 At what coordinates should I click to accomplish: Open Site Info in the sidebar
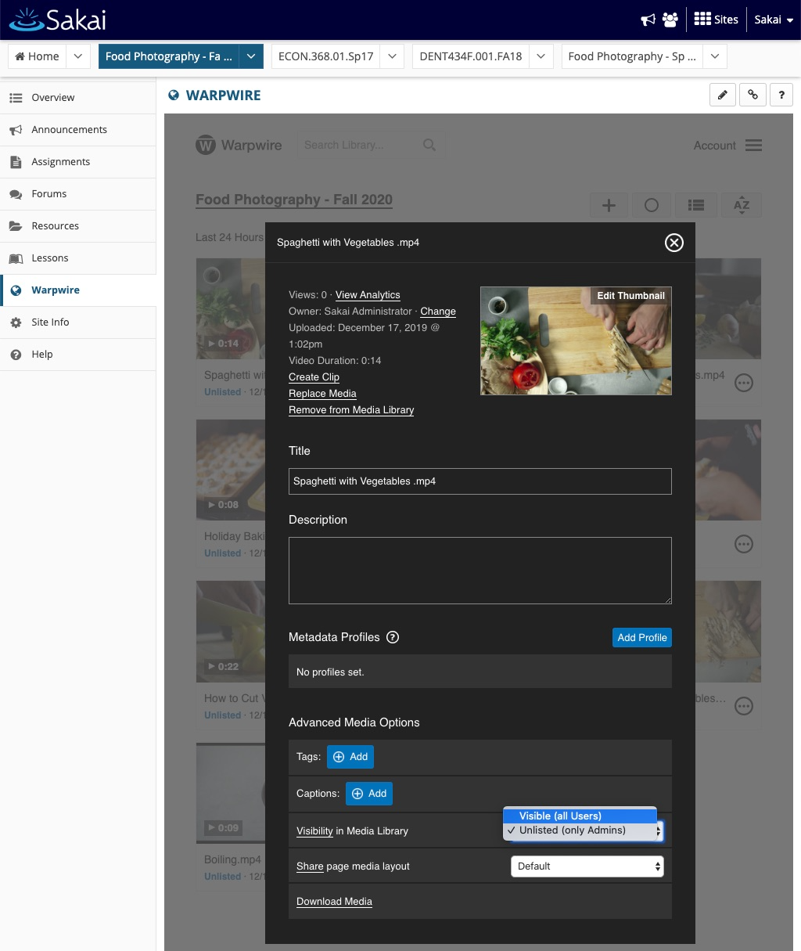pos(78,322)
